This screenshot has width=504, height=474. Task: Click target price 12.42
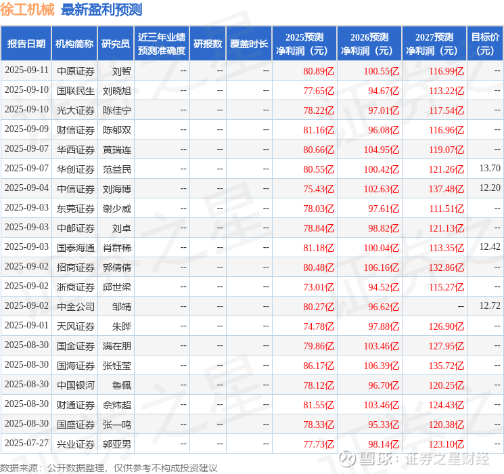(490, 246)
